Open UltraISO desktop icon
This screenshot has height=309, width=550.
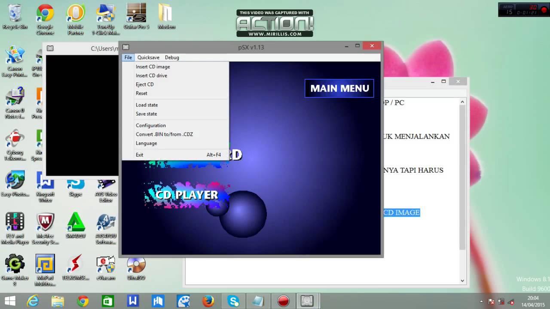coord(136,267)
